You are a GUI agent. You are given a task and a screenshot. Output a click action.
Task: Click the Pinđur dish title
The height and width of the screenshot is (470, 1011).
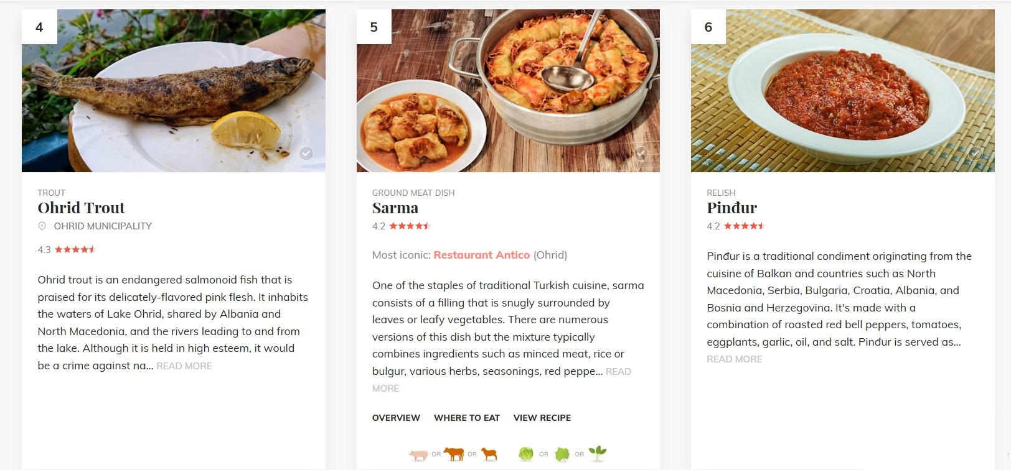[731, 208]
